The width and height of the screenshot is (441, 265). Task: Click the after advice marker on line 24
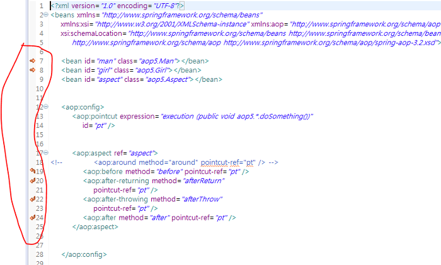click(x=33, y=217)
